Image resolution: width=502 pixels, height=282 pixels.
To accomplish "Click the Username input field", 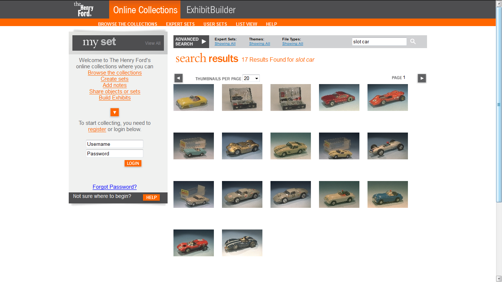I will tap(115, 144).
